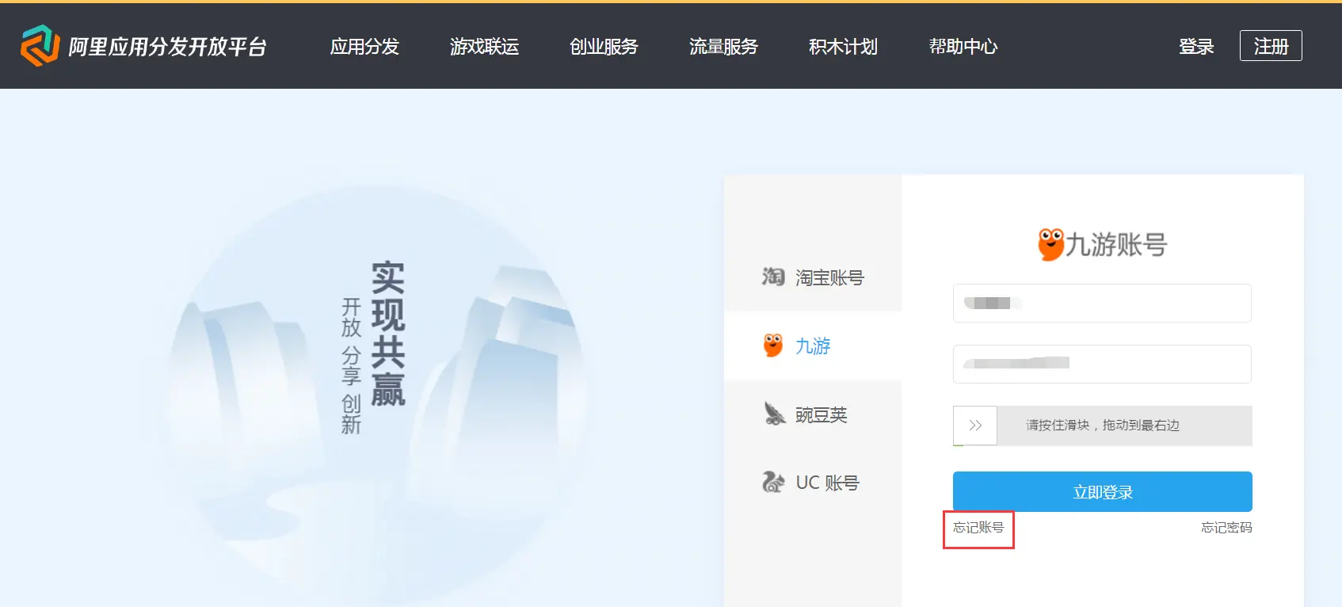Click the UC squirrel icon
1342x607 pixels.
tap(773, 482)
